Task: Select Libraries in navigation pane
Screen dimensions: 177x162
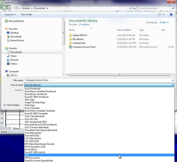Action: 11,48
